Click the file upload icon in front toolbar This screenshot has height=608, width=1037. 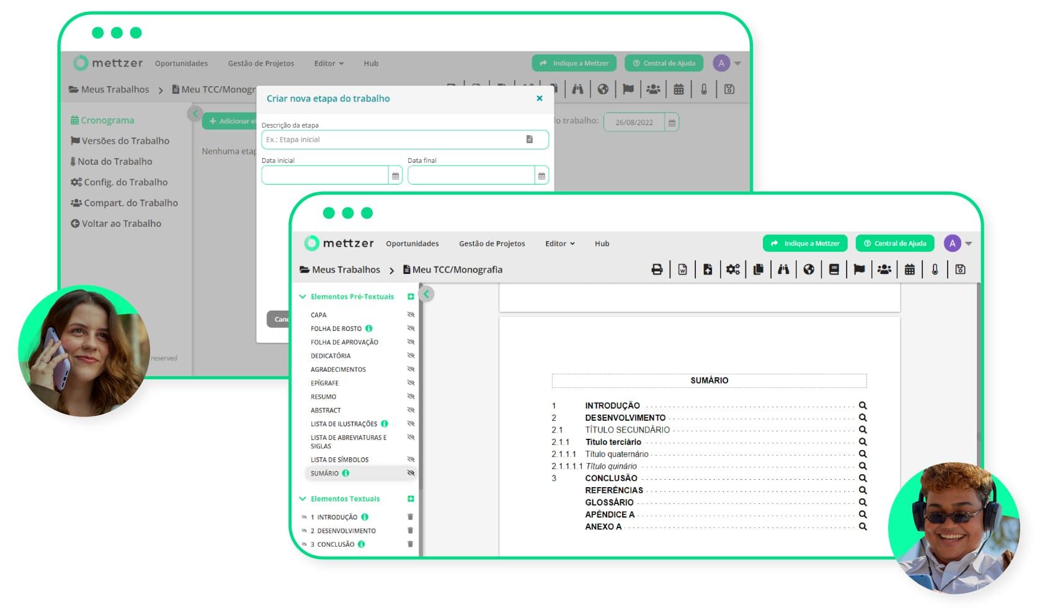coord(708,270)
